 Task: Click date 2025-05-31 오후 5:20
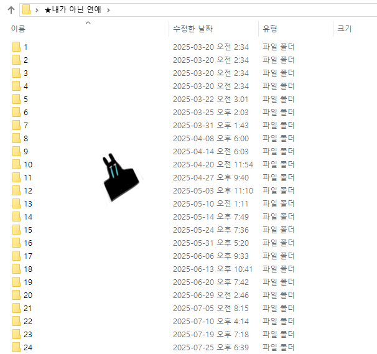click(x=211, y=243)
